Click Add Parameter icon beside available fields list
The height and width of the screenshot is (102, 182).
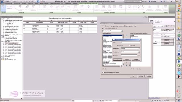point(127,35)
